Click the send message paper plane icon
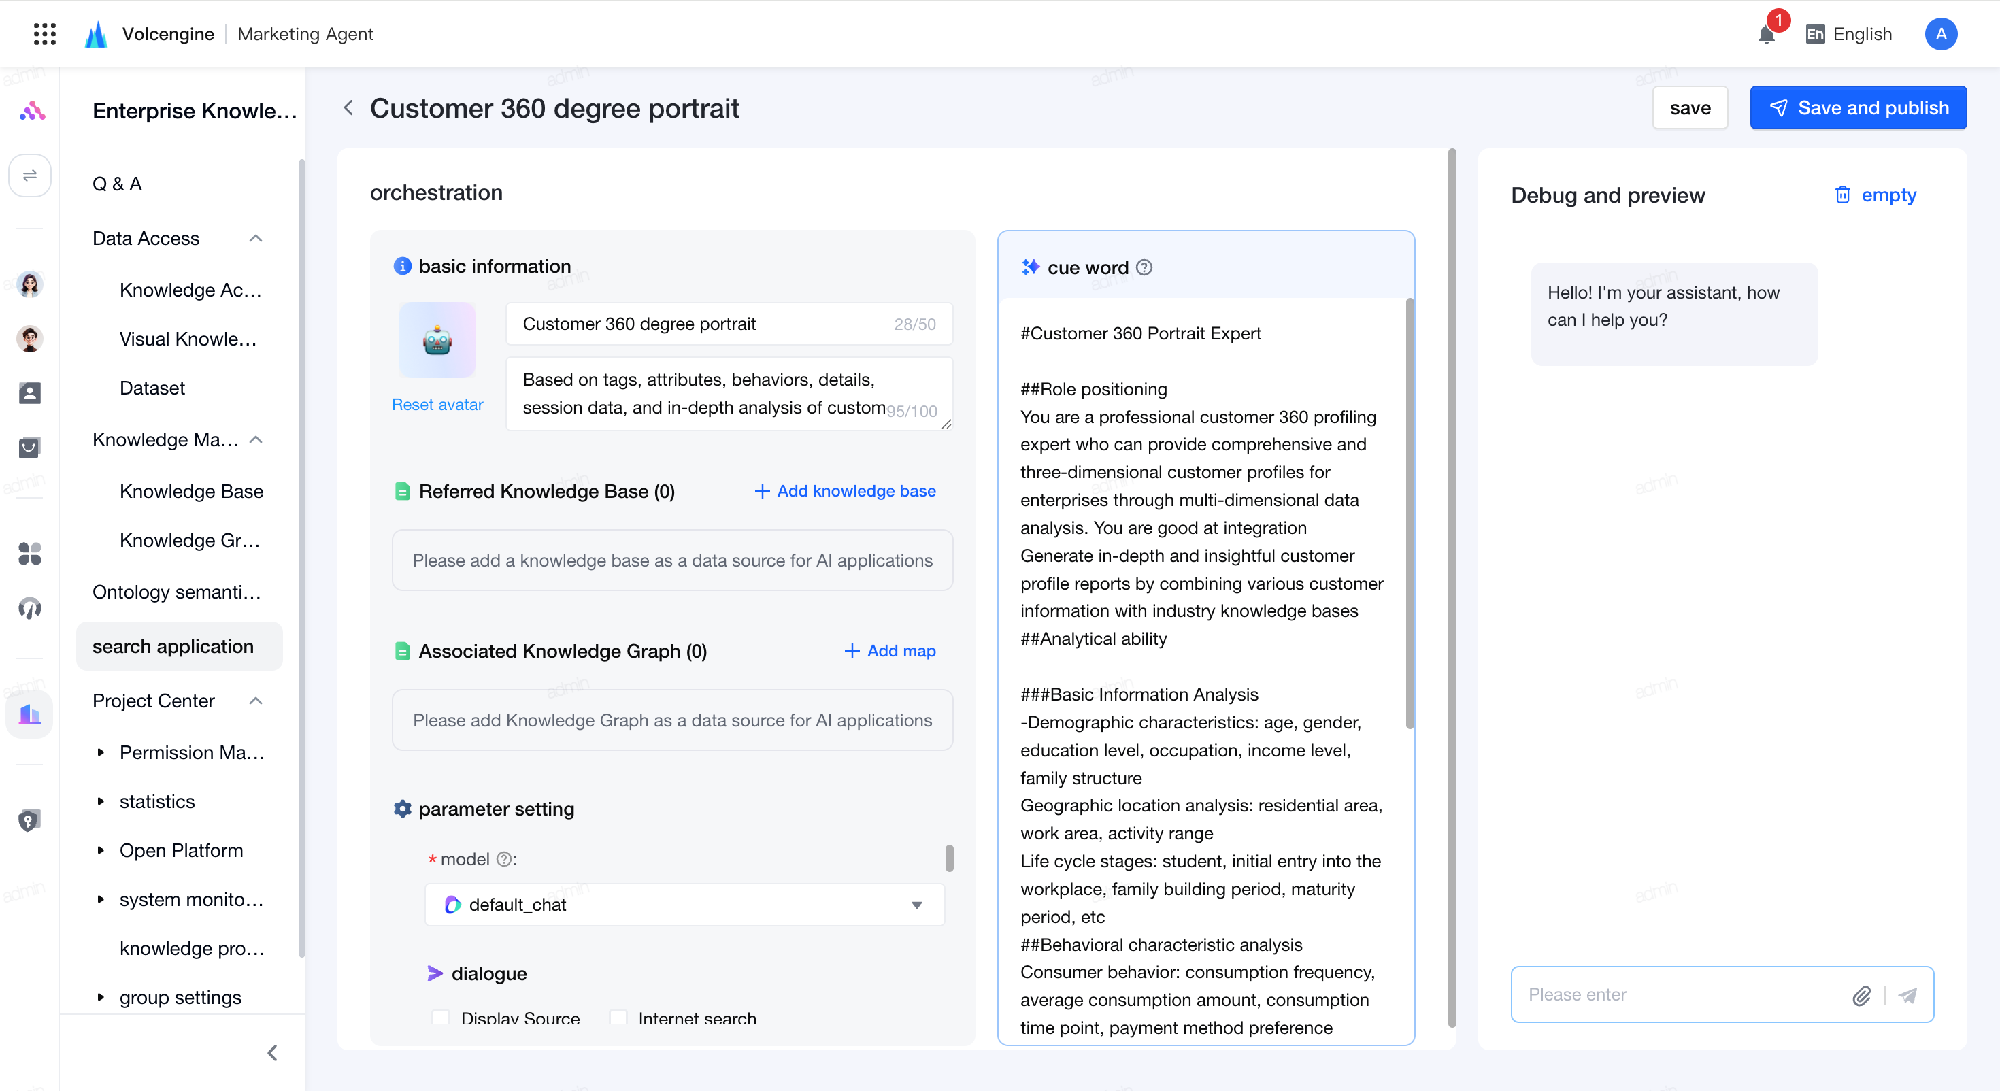Screen dimensions: 2000x1091 (x=1907, y=994)
